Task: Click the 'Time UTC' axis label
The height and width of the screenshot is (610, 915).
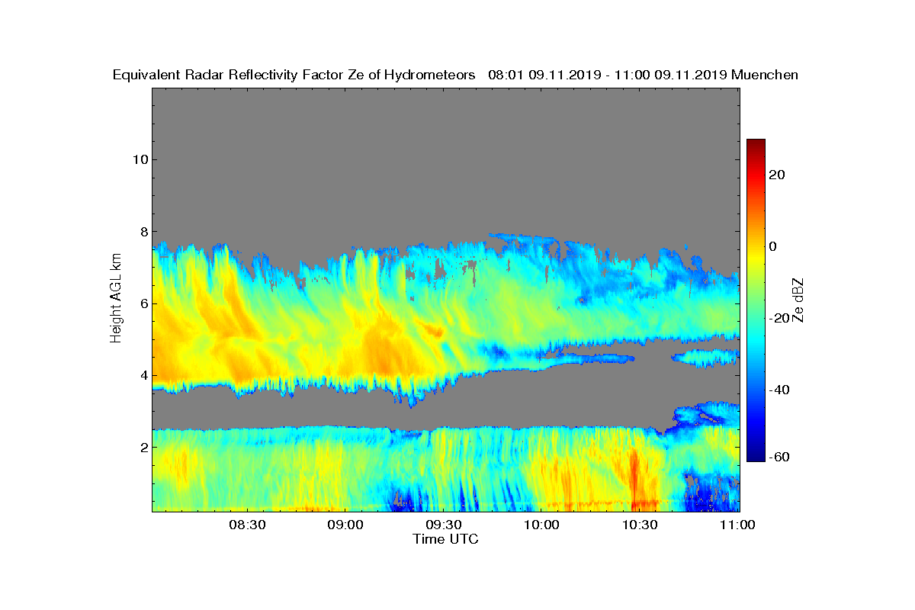Action: pos(446,539)
